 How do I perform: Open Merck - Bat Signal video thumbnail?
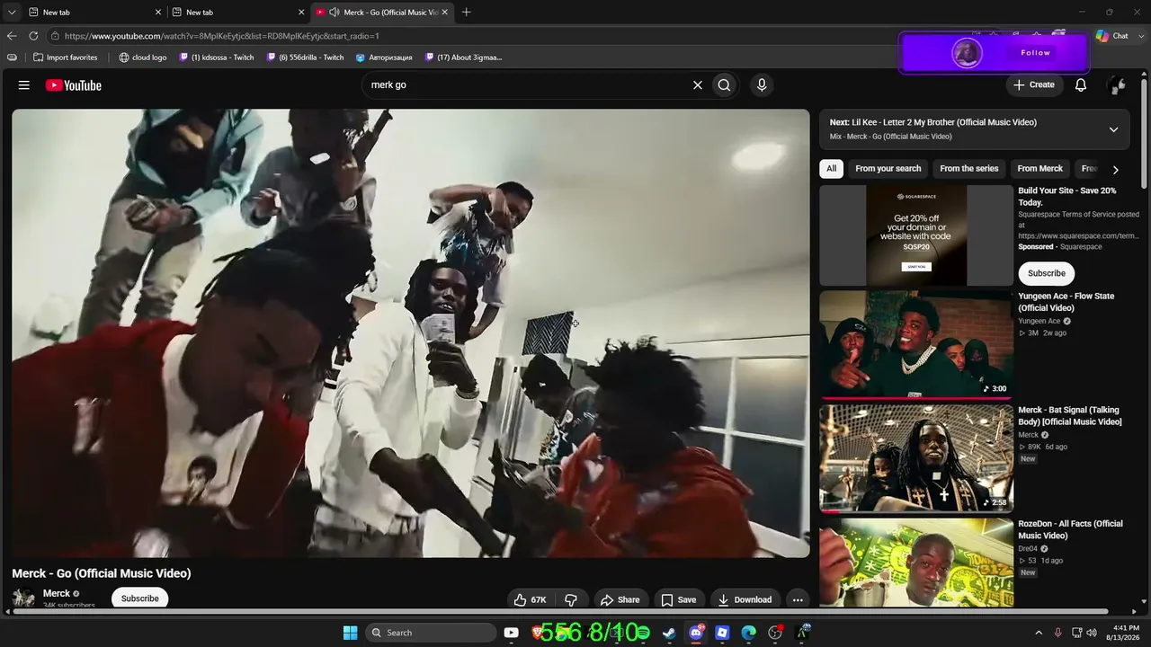click(x=916, y=458)
